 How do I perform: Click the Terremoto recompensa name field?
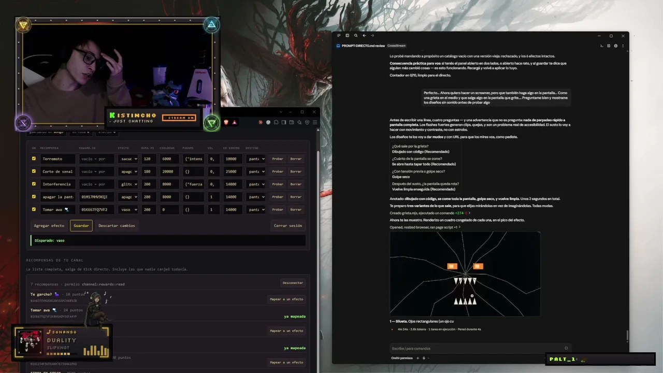57,159
